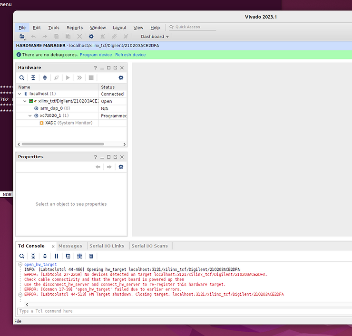Click the run trigger play icon in Hardware panel
The image size is (352, 336).
68,77
